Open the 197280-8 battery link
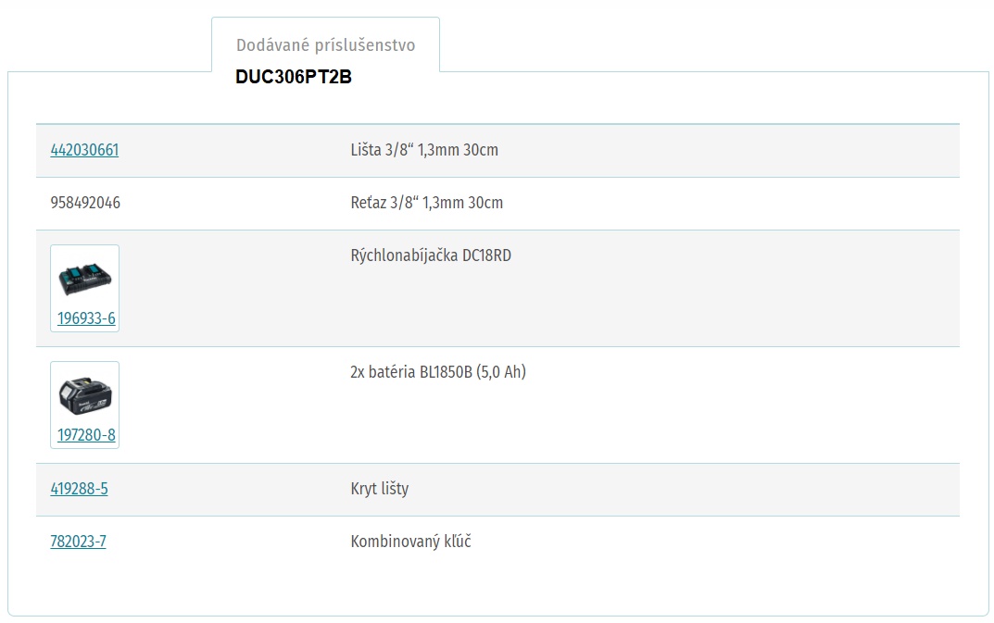The height and width of the screenshot is (623, 994). point(86,435)
